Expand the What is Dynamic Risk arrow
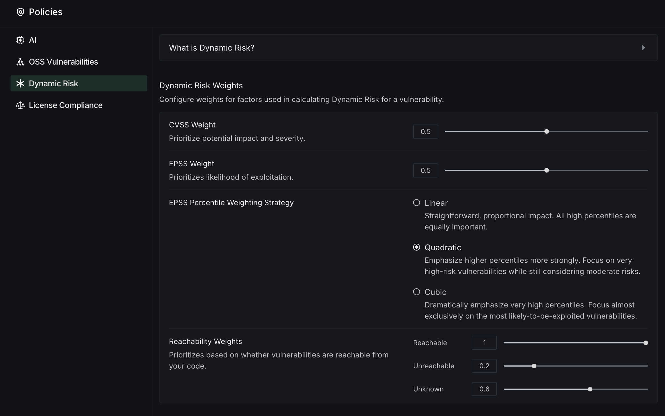The height and width of the screenshot is (416, 665). click(x=643, y=48)
